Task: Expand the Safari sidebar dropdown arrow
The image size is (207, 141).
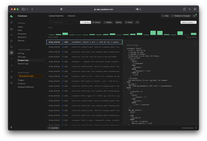Action: [28, 9]
